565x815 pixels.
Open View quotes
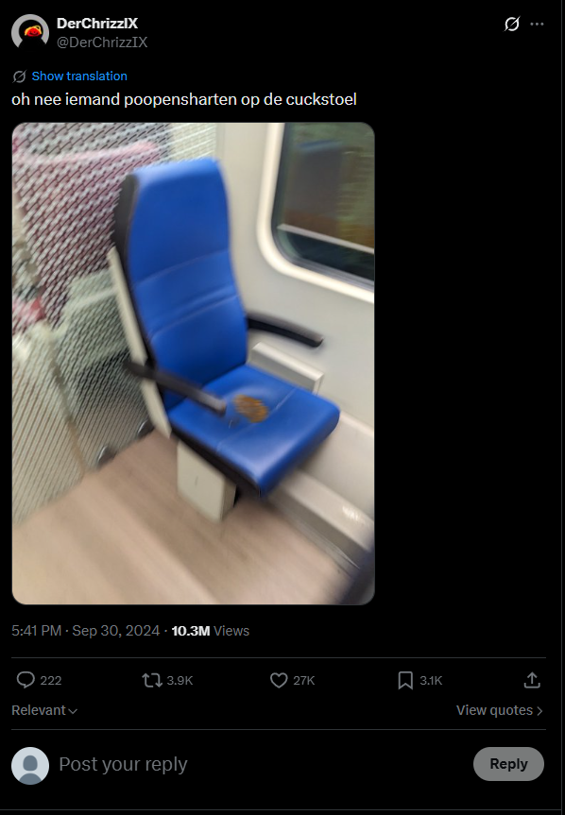(x=500, y=710)
